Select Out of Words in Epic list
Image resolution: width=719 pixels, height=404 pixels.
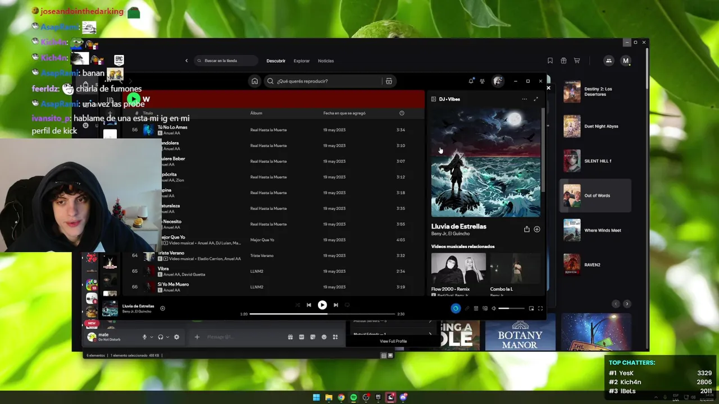point(595,195)
